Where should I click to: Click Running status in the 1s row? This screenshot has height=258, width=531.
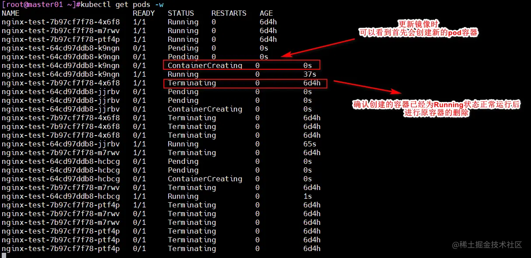(x=183, y=196)
